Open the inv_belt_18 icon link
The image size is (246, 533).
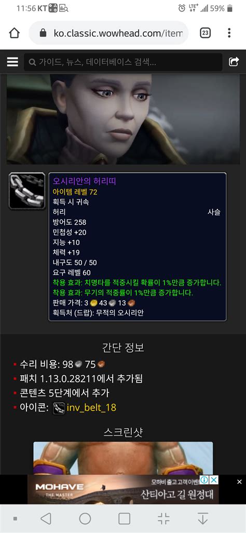91,407
